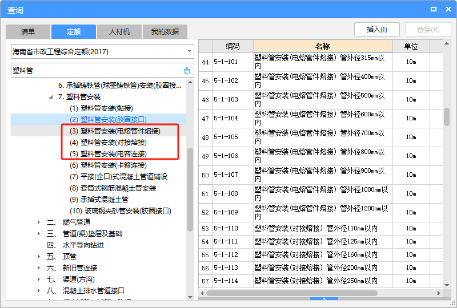The height and width of the screenshot is (308, 457).
Task: Open the 人材机 tab
Action: 119,32
